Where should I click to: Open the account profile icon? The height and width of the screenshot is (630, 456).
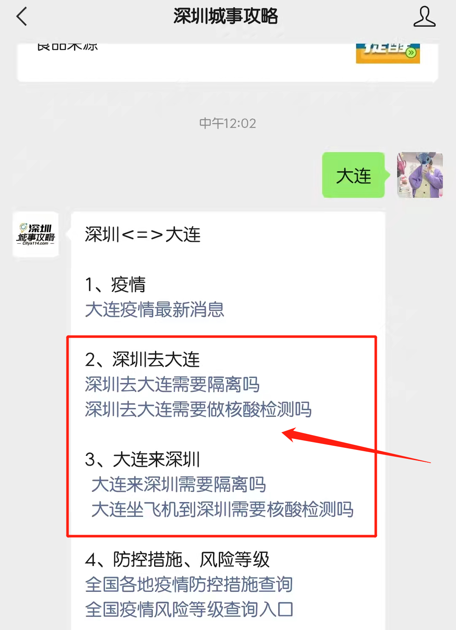click(424, 17)
